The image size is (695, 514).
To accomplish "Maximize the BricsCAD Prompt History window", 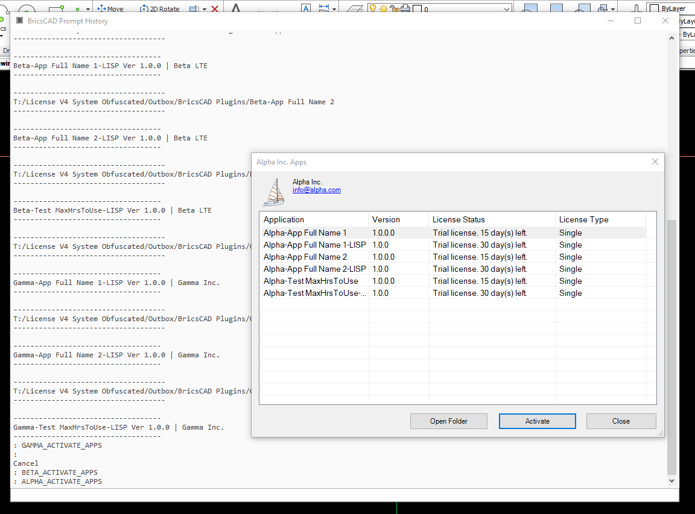I will pos(638,20).
